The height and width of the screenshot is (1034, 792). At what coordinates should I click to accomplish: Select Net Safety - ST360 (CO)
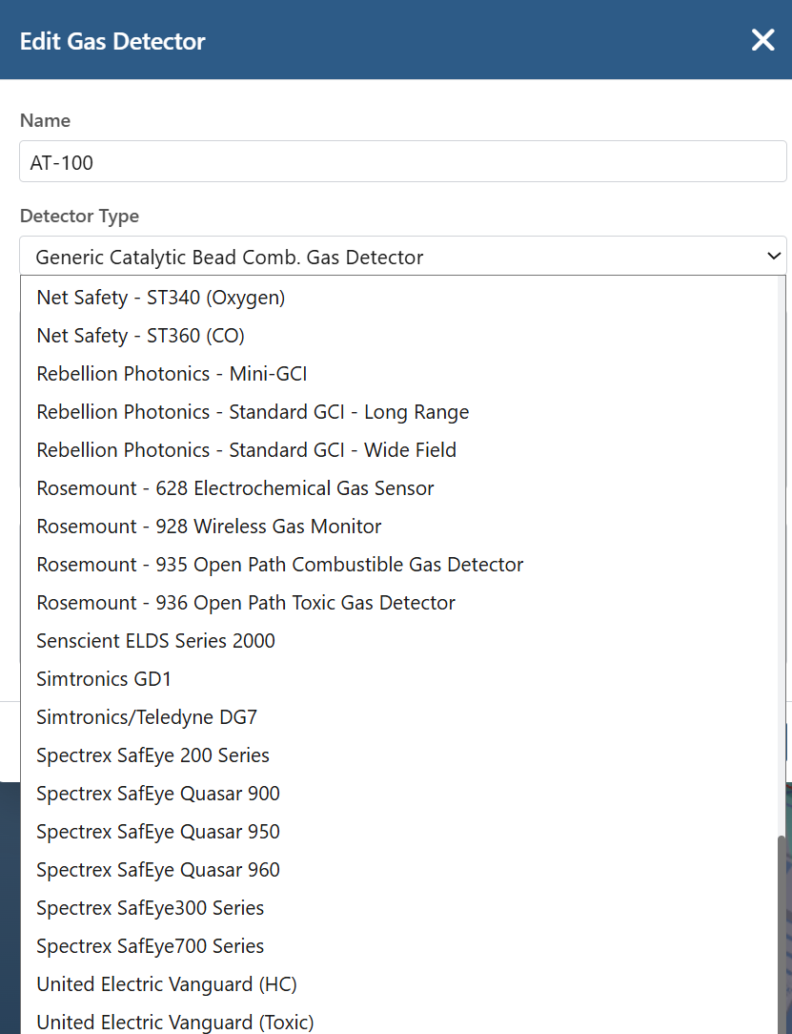point(399,336)
